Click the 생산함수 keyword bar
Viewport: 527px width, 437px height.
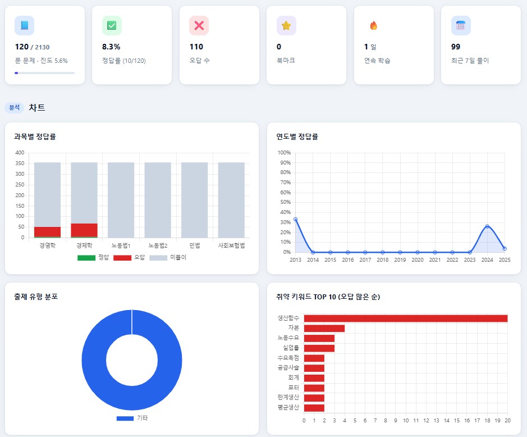(x=406, y=318)
